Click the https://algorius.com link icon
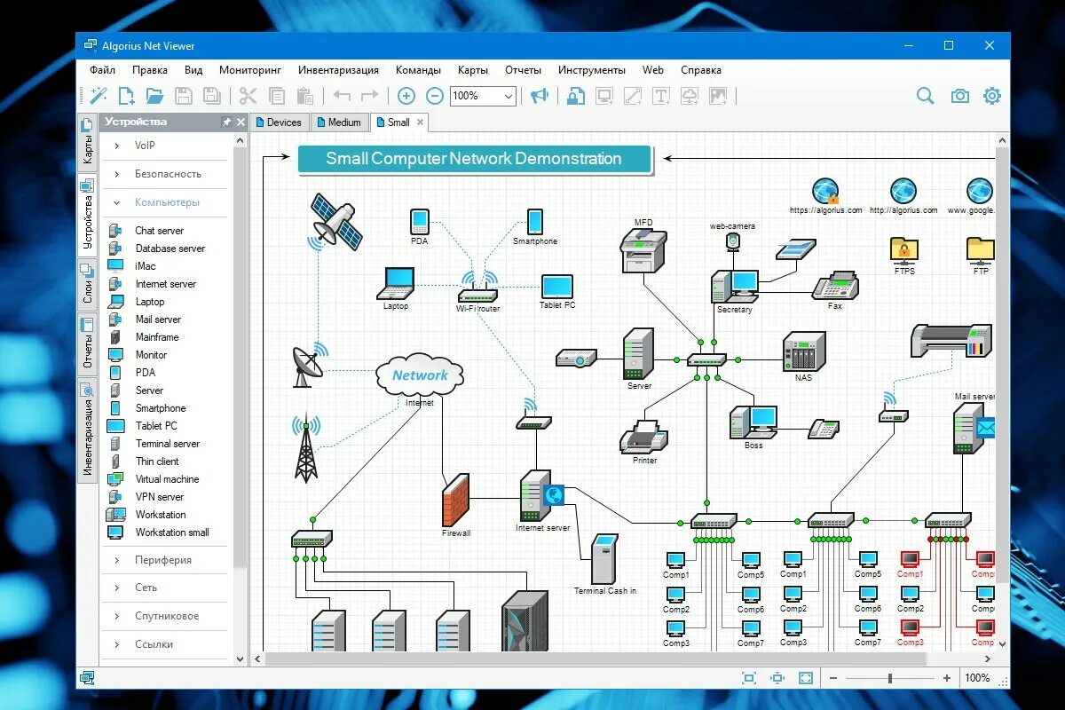Image resolution: width=1065 pixels, height=710 pixels. 825,191
